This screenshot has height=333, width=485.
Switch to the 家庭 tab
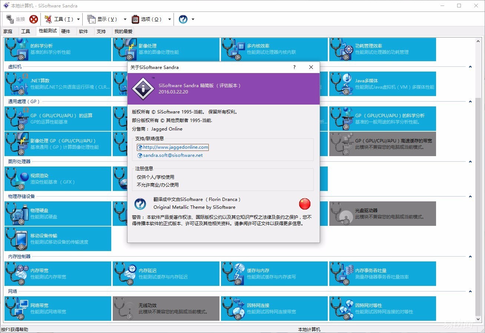coord(8,32)
